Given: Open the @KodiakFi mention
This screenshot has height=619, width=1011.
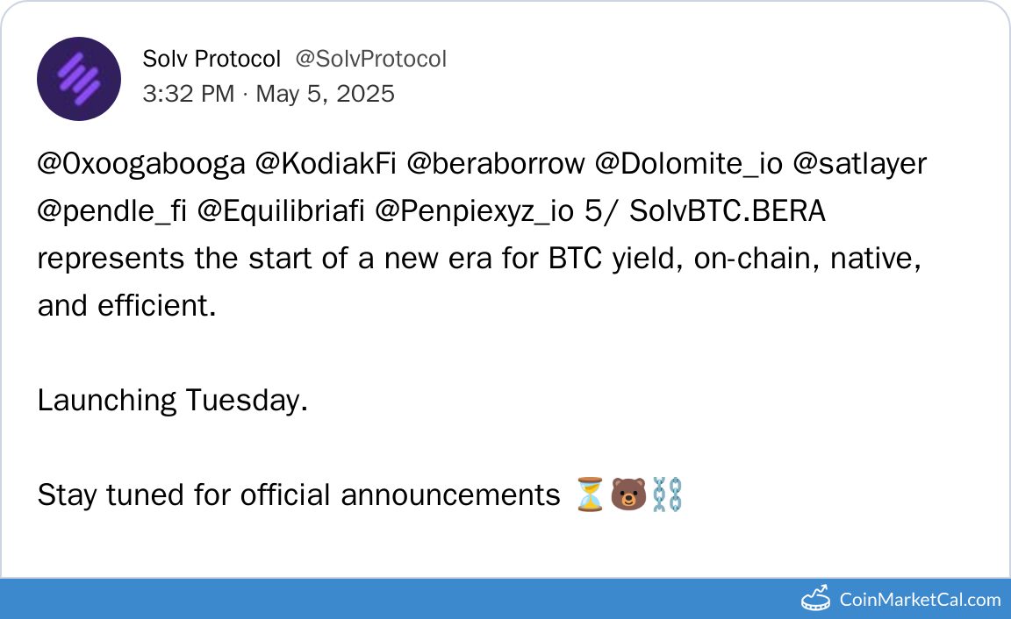Looking at the screenshot, I should point(325,164).
